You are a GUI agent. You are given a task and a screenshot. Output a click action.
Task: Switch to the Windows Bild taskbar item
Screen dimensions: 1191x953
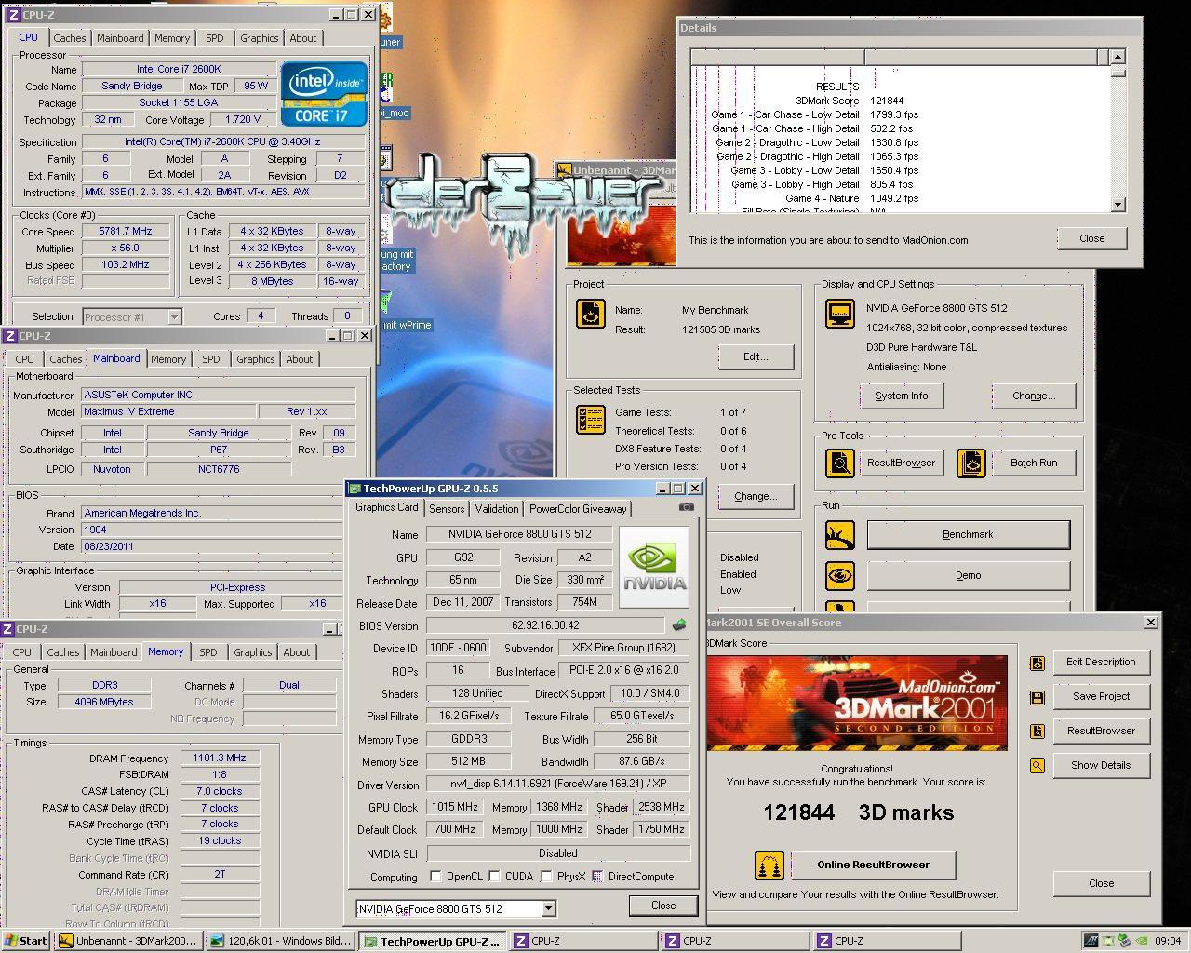tap(280, 941)
